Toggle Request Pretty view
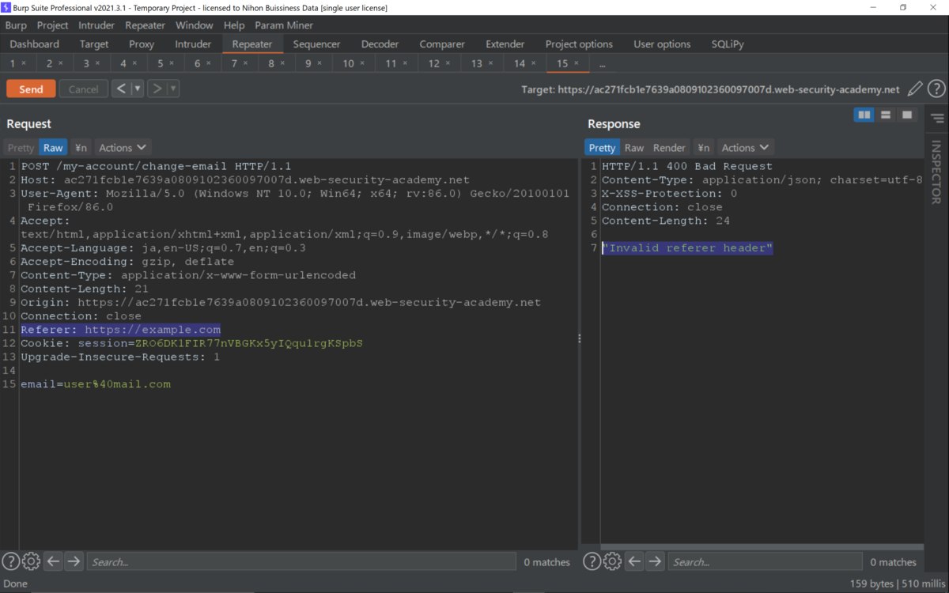Image resolution: width=949 pixels, height=593 pixels. click(x=21, y=147)
